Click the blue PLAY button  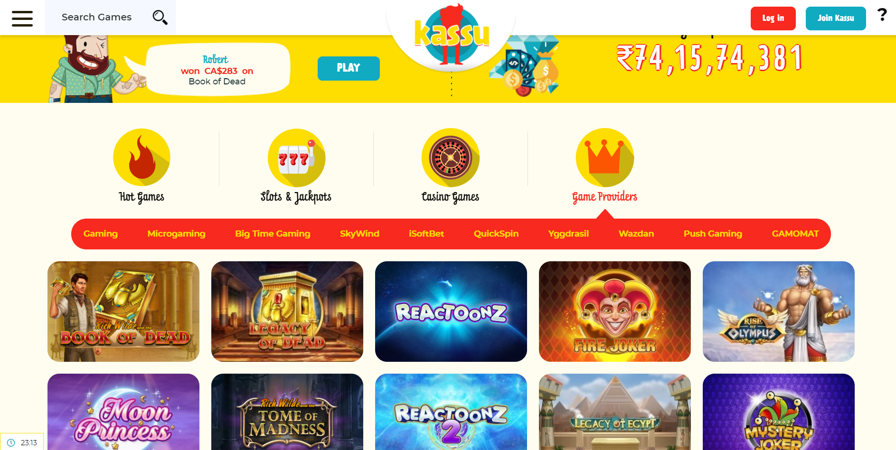(x=349, y=68)
